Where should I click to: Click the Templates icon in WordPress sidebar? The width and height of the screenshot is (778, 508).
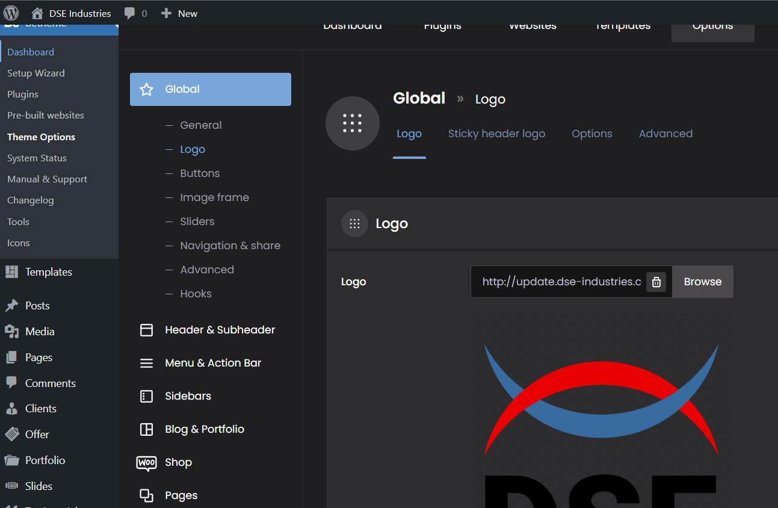click(11, 272)
